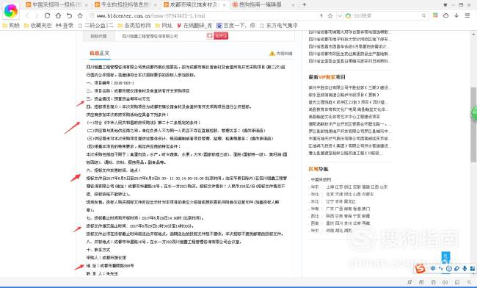Bookmark page using star inside address bar
Viewport: 477px width, 288px height.
point(330,15)
